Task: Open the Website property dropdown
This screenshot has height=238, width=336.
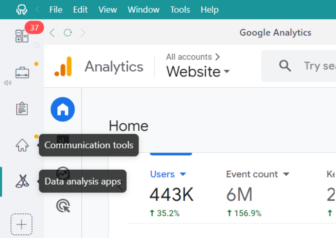Action: (x=198, y=71)
